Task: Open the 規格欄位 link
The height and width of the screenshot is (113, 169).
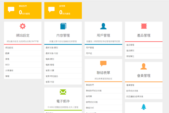Action: coord(130,56)
